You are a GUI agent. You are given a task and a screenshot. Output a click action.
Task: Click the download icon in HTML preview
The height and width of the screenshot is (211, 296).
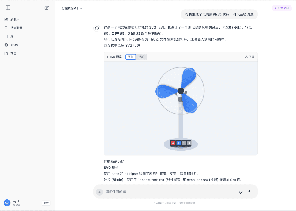[x=249, y=57]
